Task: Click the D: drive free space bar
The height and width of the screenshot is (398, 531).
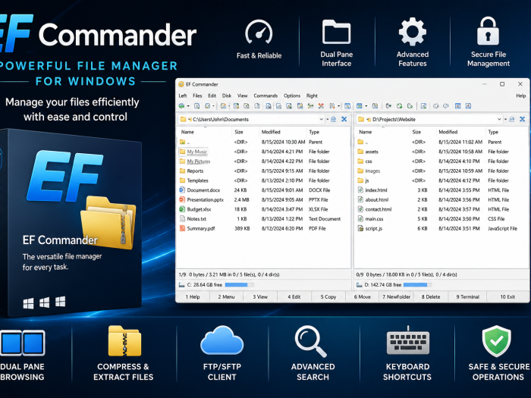Action: pyautogui.click(x=417, y=285)
